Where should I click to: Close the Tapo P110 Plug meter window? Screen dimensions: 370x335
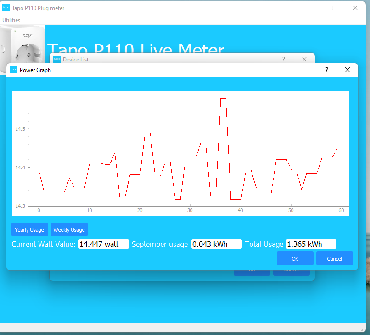click(355, 8)
